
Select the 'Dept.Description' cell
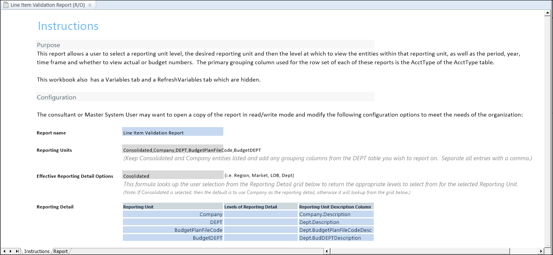pos(336,222)
